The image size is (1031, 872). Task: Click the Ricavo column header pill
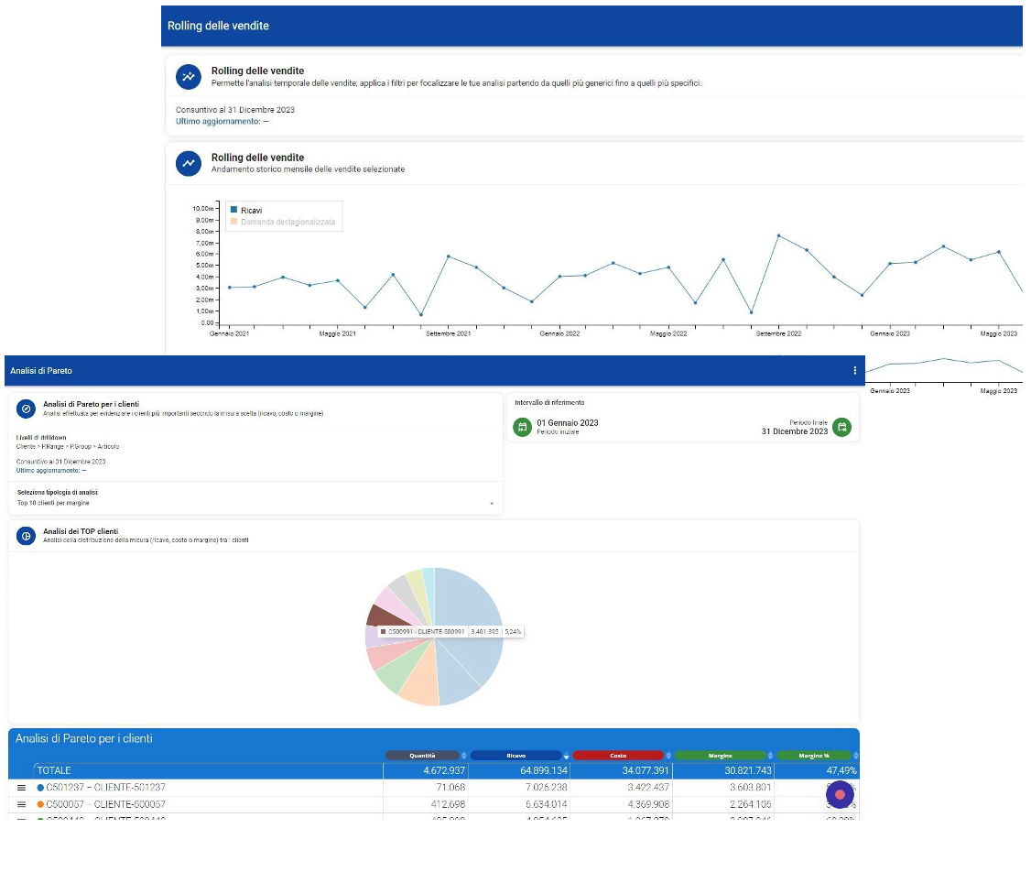(516, 756)
